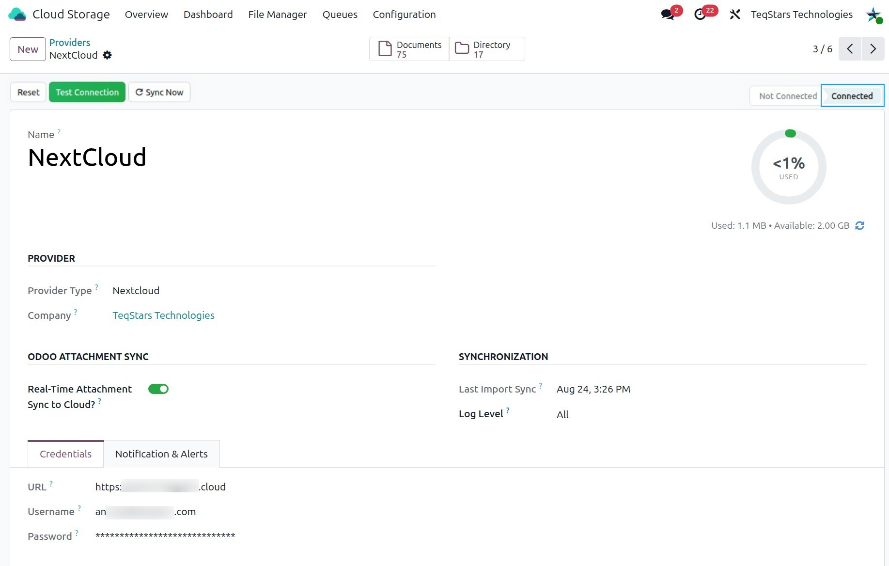Click the 3 / 6 pager counter

822,49
